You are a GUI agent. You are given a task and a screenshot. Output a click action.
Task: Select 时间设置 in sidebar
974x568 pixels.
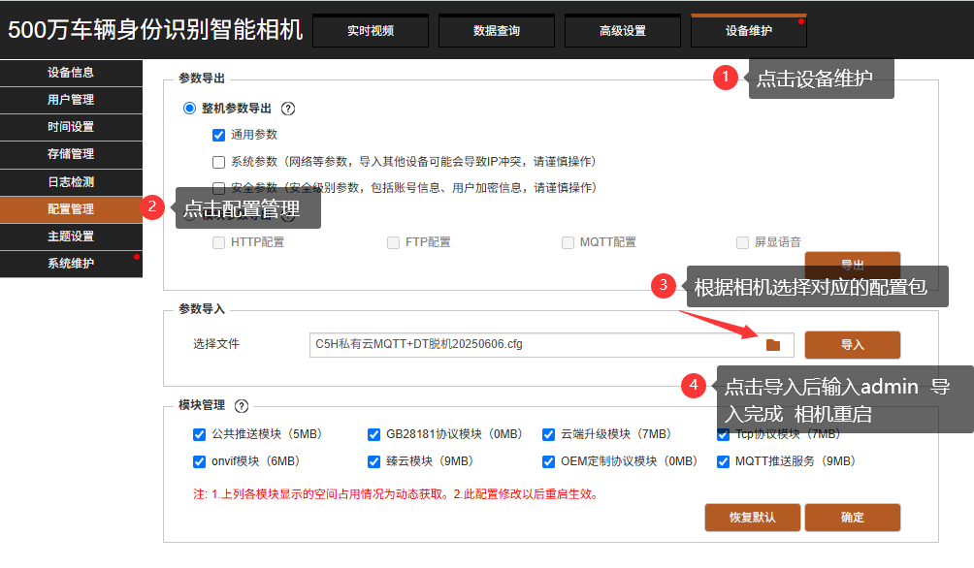(x=71, y=127)
